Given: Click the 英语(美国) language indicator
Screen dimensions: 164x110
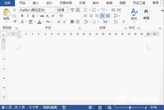Looking at the screenshot, I should [x=50, y=107].
